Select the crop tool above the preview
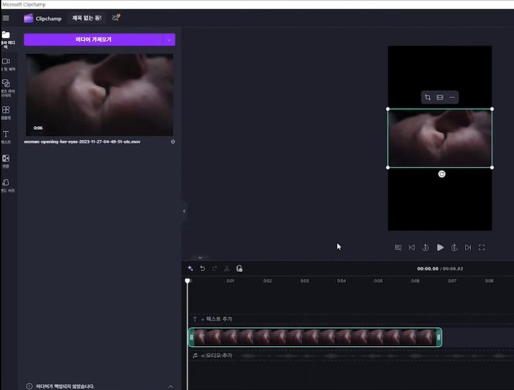This screenshot has height=390, width=514. tap(427, 97)
